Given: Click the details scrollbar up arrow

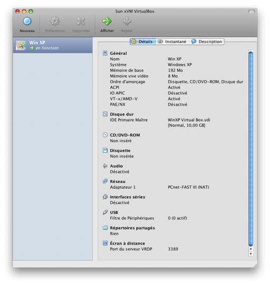Looking at the screenshot, I should tap(250, 249).
